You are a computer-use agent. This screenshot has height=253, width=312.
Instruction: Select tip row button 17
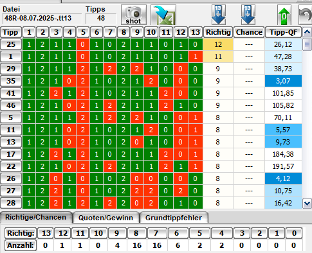11,154
